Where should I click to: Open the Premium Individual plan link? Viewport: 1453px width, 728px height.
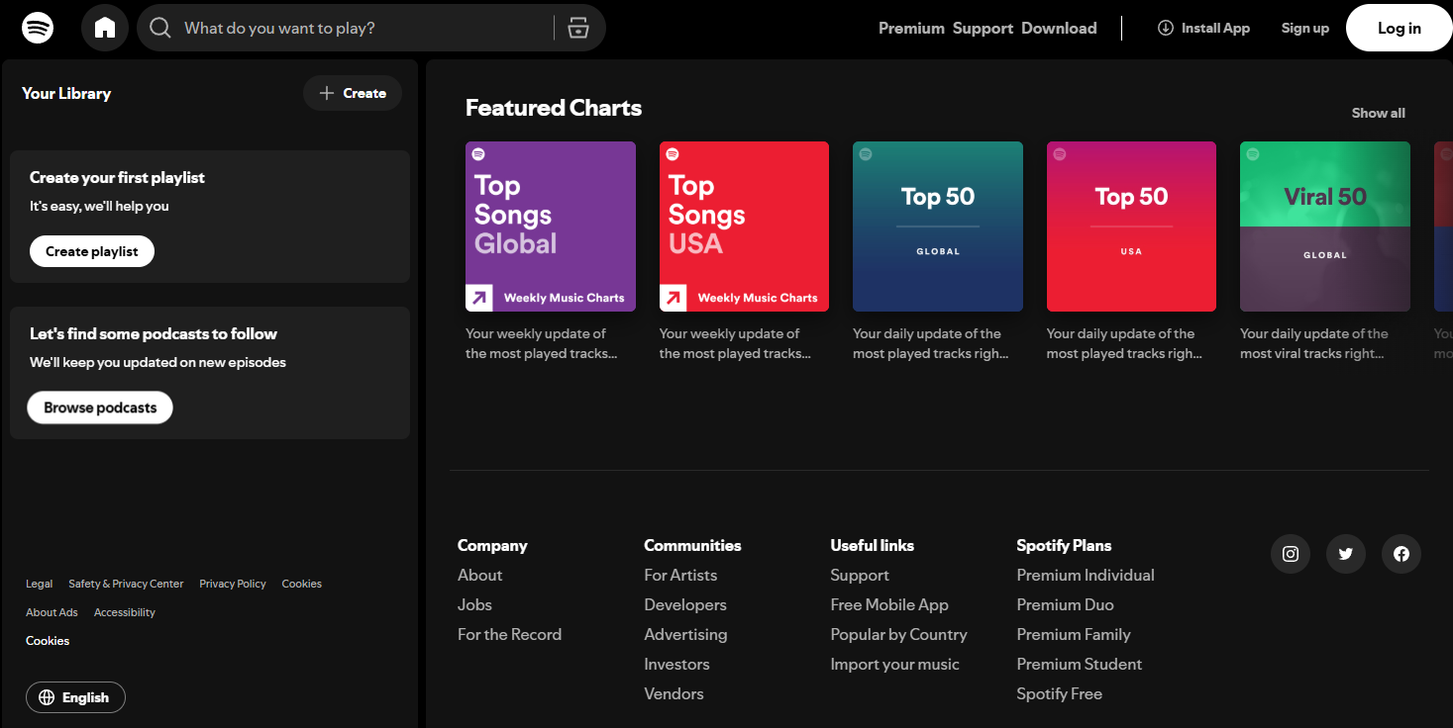point(1086,575)
